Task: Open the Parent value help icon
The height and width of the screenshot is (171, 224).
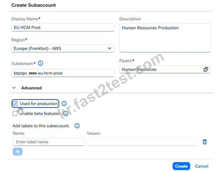Action: click(206, 69)
